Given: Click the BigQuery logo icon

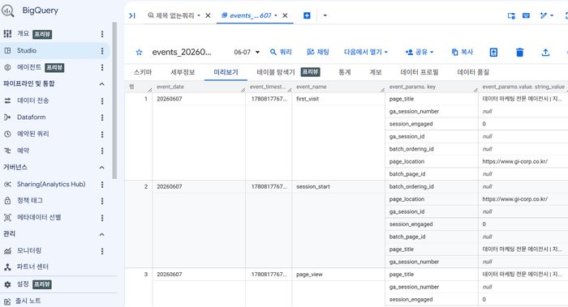Looking at the screenshot, I should coord(7,11).
